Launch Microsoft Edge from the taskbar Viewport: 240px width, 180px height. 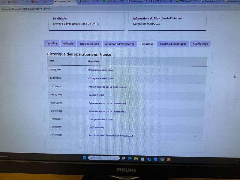tap(130, 159)
